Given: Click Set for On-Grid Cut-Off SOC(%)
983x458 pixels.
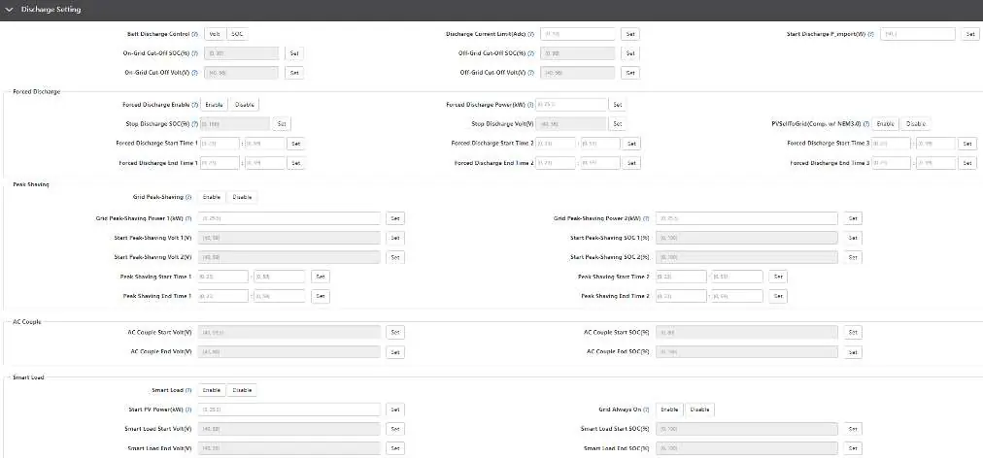Looking at the screenshot, I should point(294,54).
